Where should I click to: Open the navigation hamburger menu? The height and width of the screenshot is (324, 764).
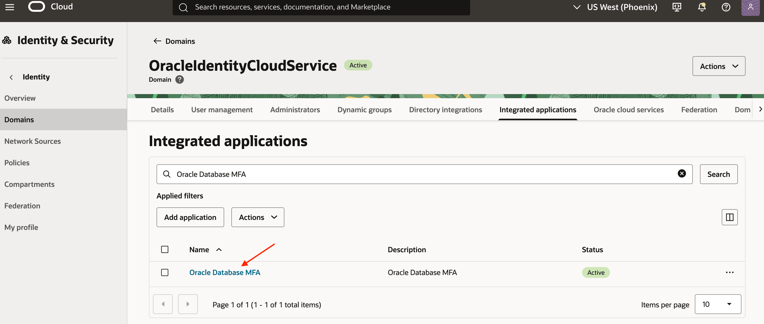pos(9,7)
